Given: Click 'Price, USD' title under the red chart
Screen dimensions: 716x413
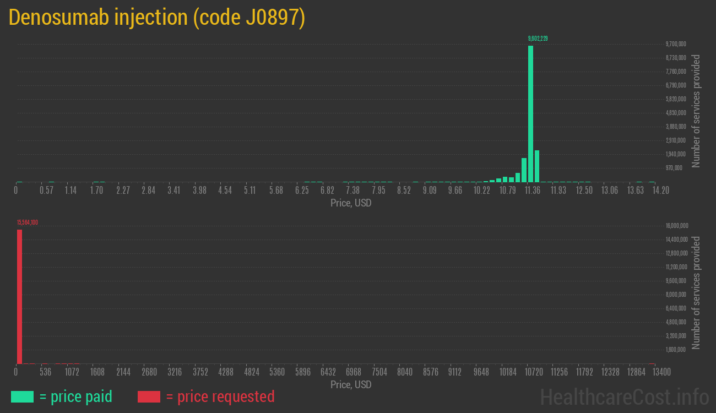Looking at the screenshot, I should pos(351,385).
